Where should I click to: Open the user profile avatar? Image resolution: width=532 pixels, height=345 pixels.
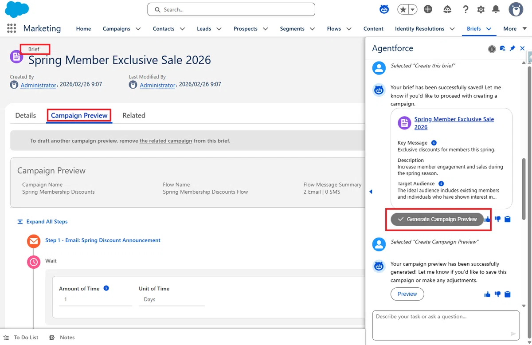[516, 9]
